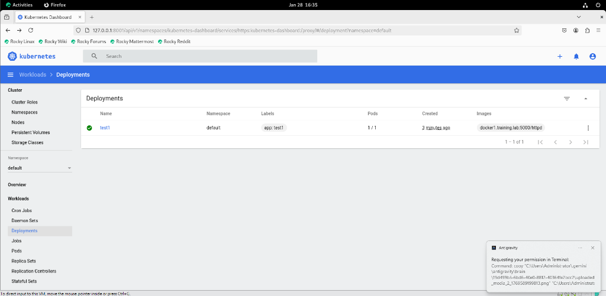Screen dimensions: 606x296
Task: Click the browser back arrow
Action: click(x=8, y=30)
